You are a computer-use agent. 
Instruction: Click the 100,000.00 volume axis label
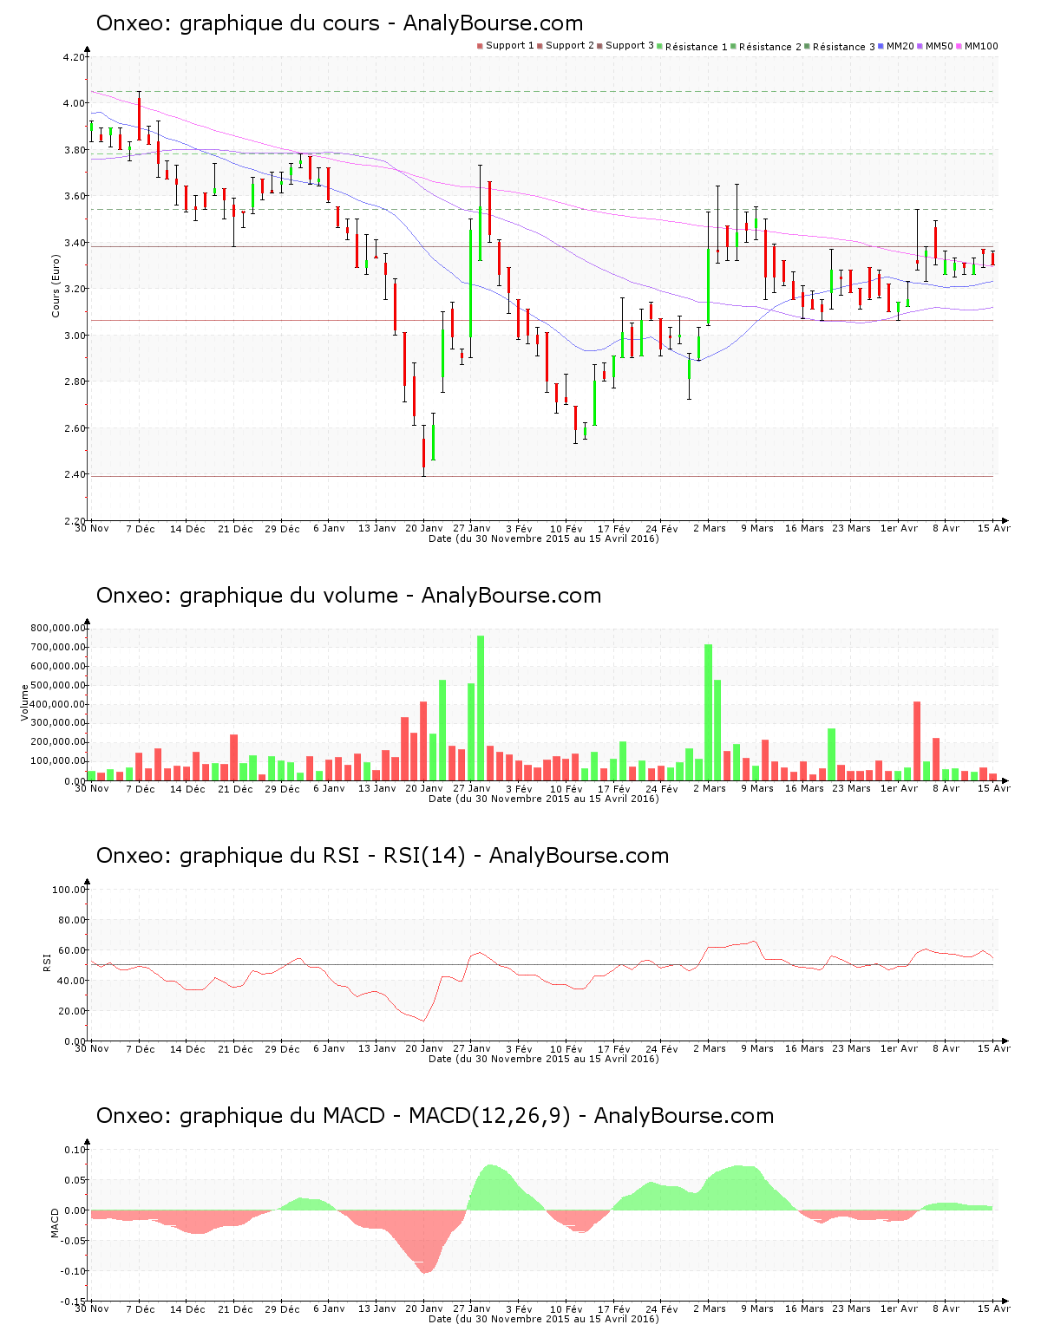pyautogui.click(x=58, y=761)
